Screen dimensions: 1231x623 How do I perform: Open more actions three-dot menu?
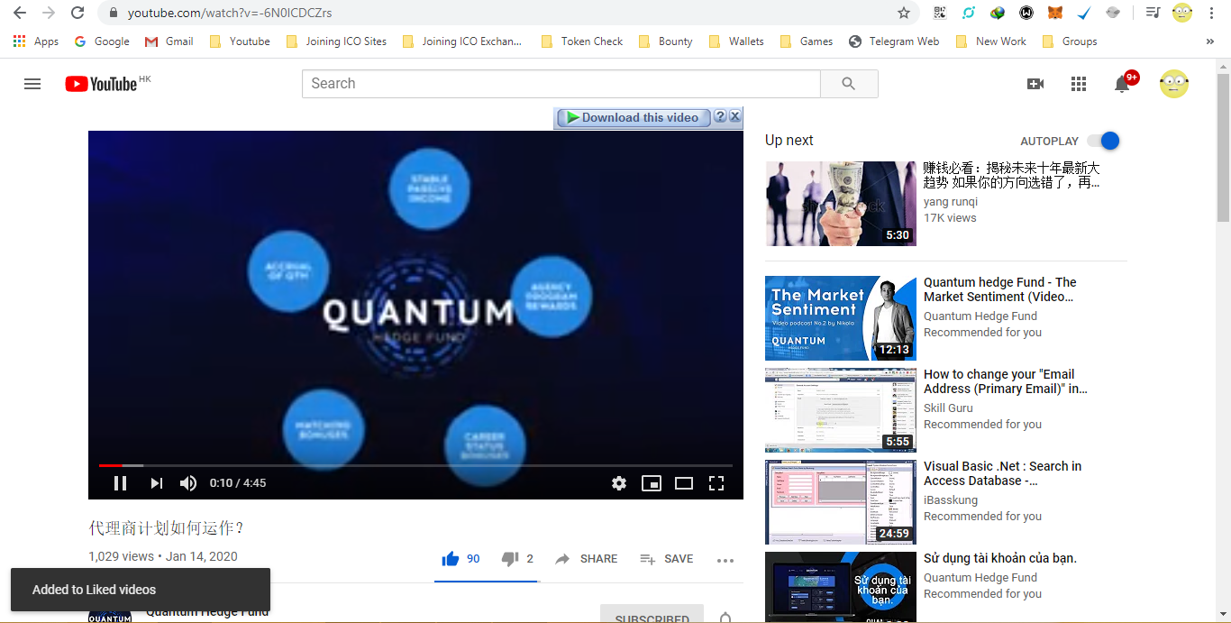point(725,560)
